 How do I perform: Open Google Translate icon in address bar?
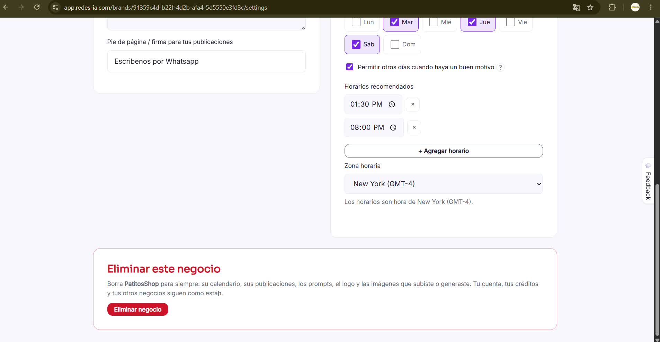(576, 7)
